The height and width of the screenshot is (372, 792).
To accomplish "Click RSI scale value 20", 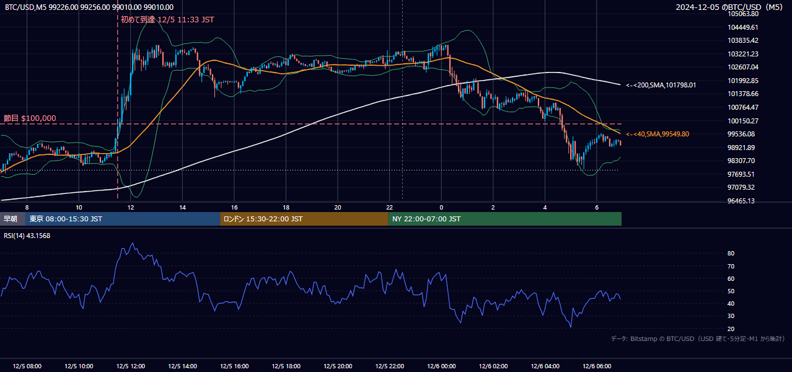I will (x=731, y=329).
